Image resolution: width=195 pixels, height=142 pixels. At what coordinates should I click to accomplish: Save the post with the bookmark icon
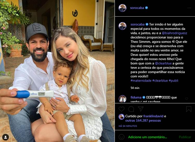point(189,109)
